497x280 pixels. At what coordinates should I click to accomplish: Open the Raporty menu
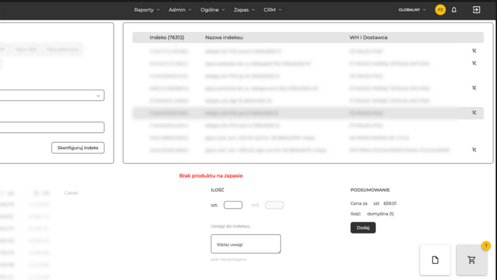(x=147, y=9)
